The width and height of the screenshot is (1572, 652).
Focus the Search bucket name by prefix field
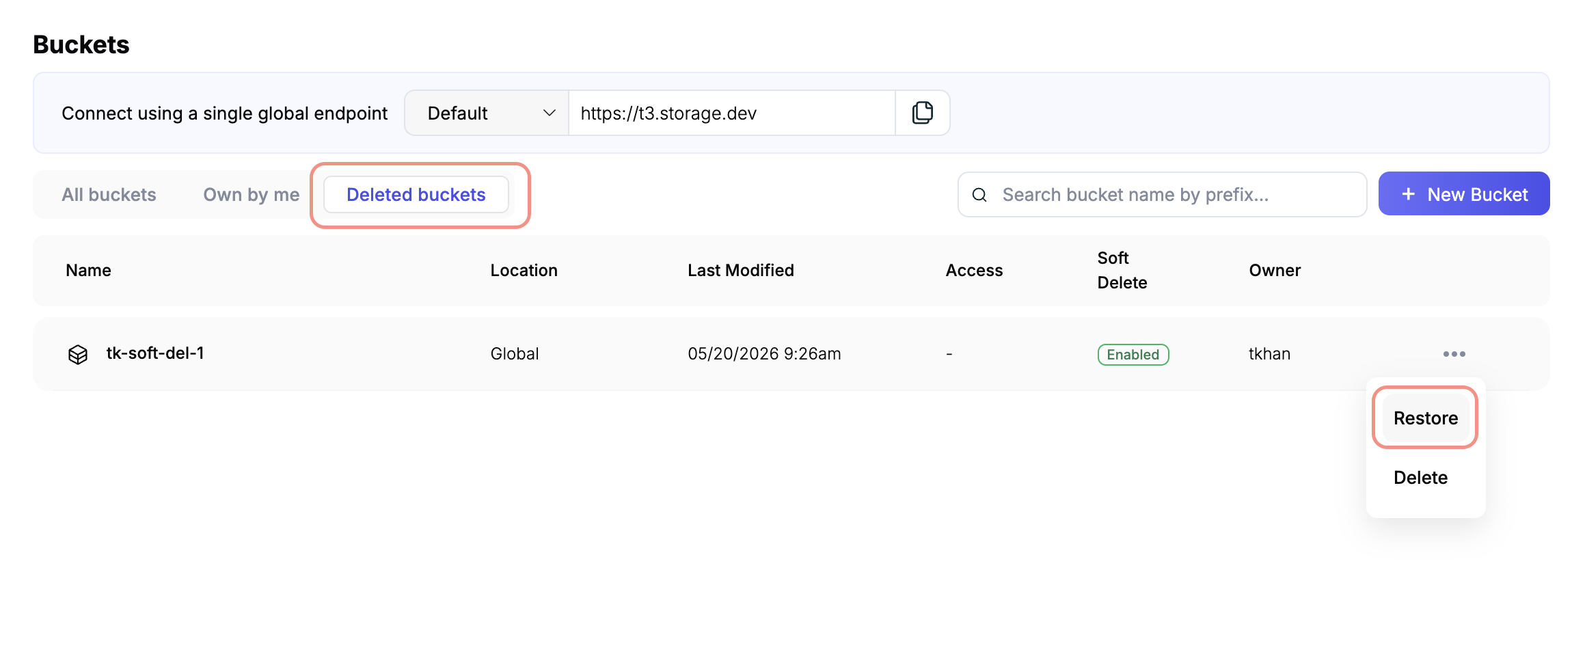1162,195
